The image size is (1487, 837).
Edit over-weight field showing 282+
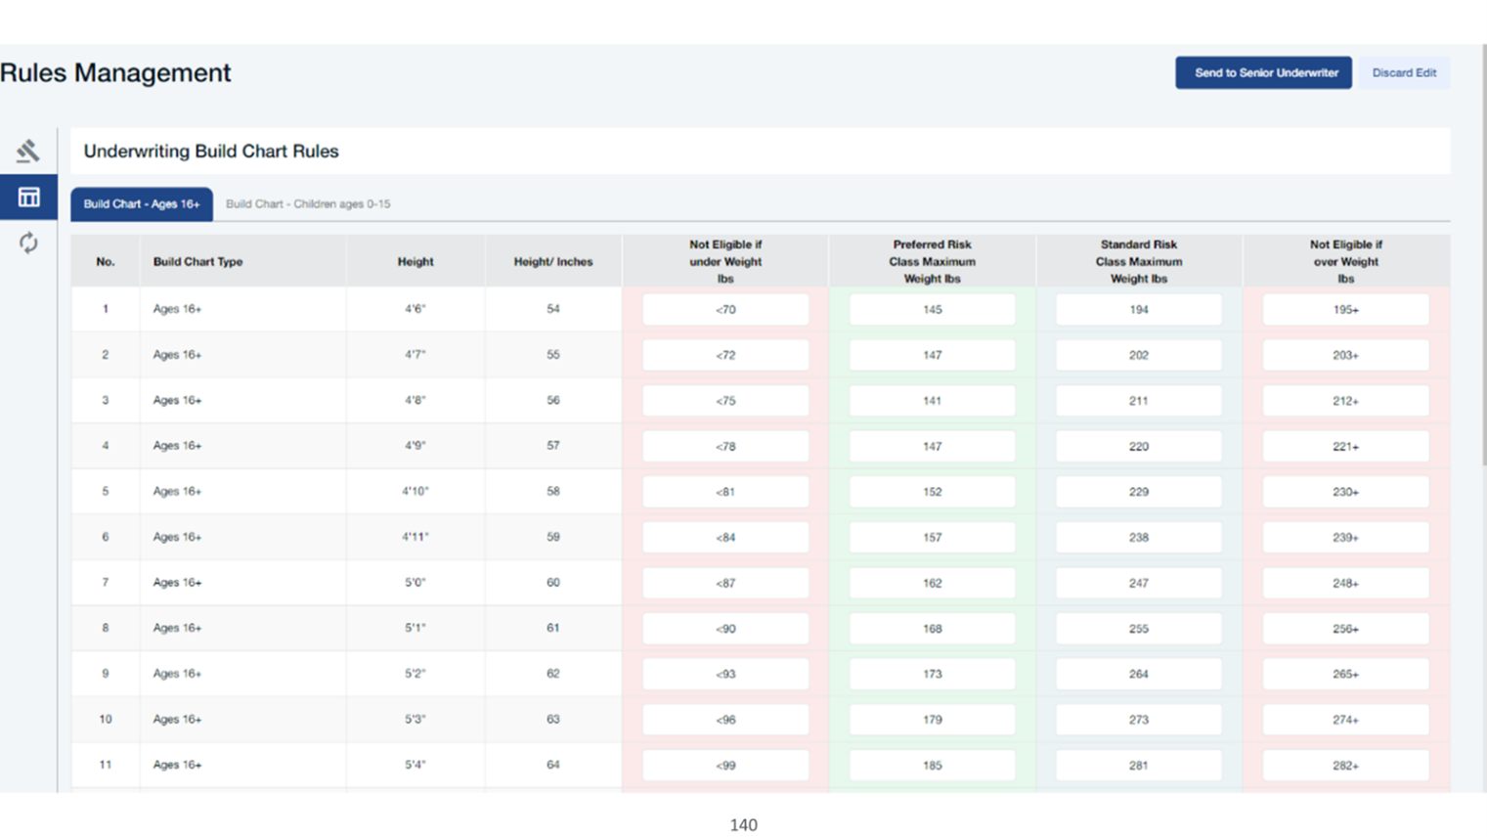tap(1345, 766)
